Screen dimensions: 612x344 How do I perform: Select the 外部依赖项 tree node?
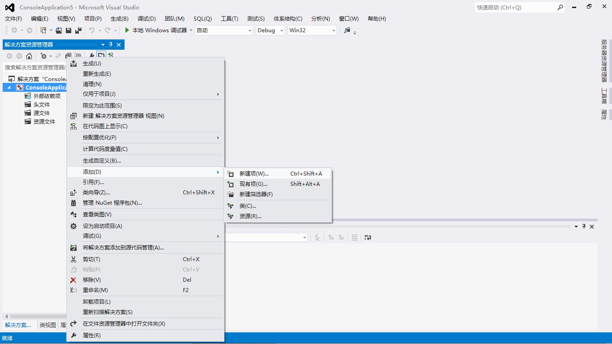(x=47, y=96)
